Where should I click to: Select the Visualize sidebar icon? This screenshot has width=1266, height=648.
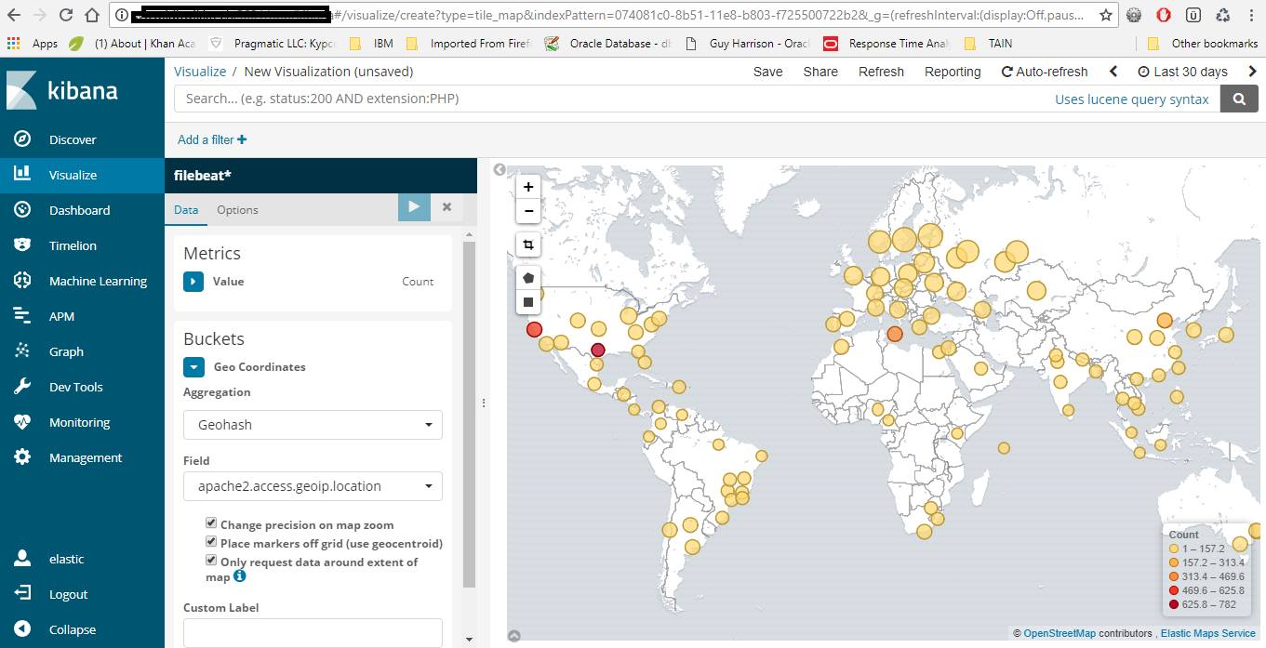[23, 175]
